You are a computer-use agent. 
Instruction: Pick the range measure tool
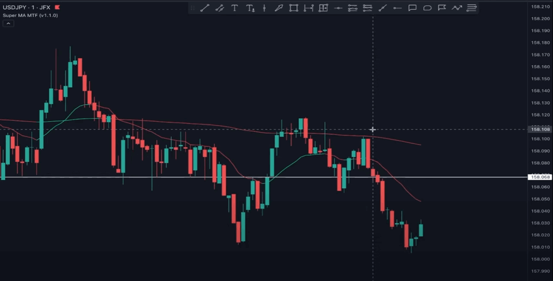[x=308, y=8]
